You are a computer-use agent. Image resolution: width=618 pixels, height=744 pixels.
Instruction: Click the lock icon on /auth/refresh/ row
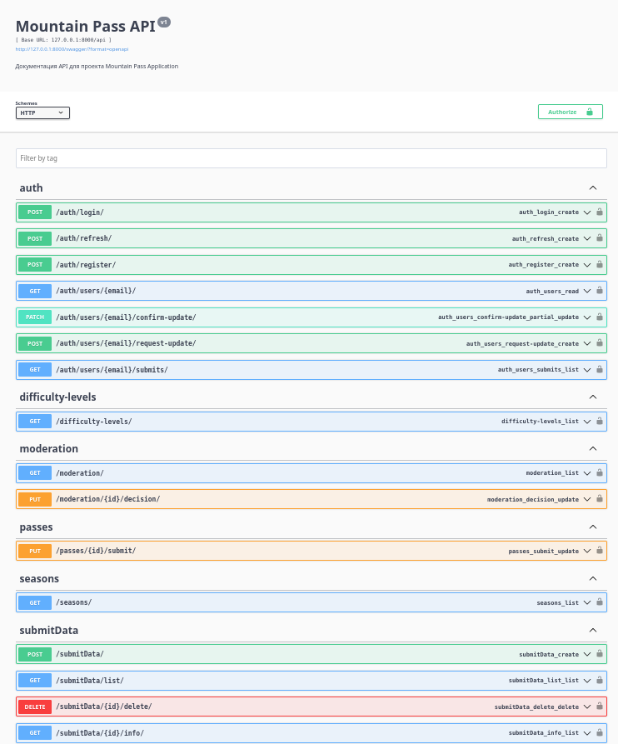[x=600, y=237]
